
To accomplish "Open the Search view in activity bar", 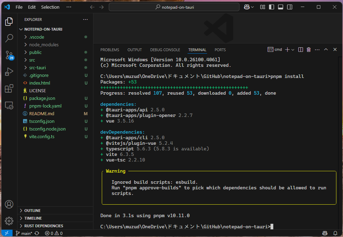I will click(x=9, y=38).
